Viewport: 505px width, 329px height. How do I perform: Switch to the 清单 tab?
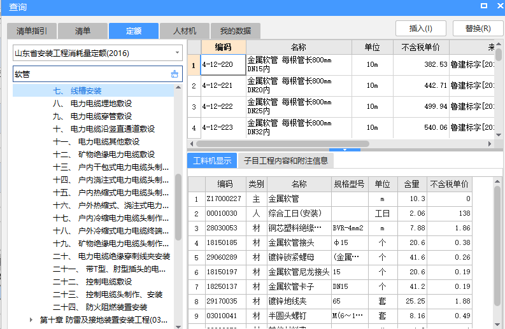83,31
